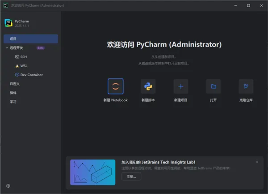Click the Dev Container entry text
268x194 pixels.
tap(32, 75)
